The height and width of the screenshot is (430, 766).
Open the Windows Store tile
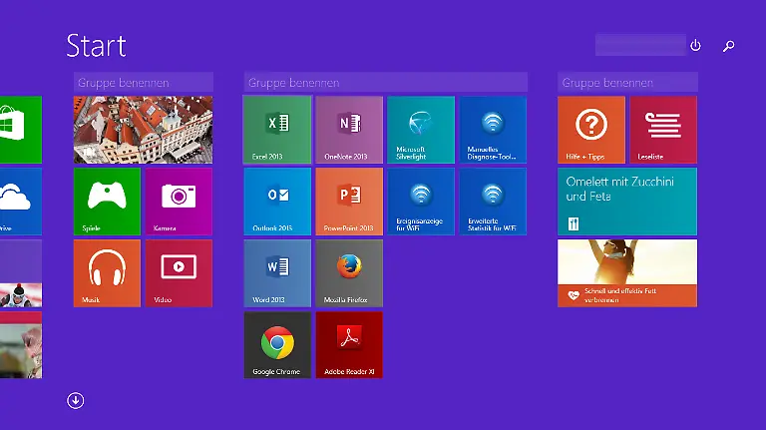click(x=21, y=130)
